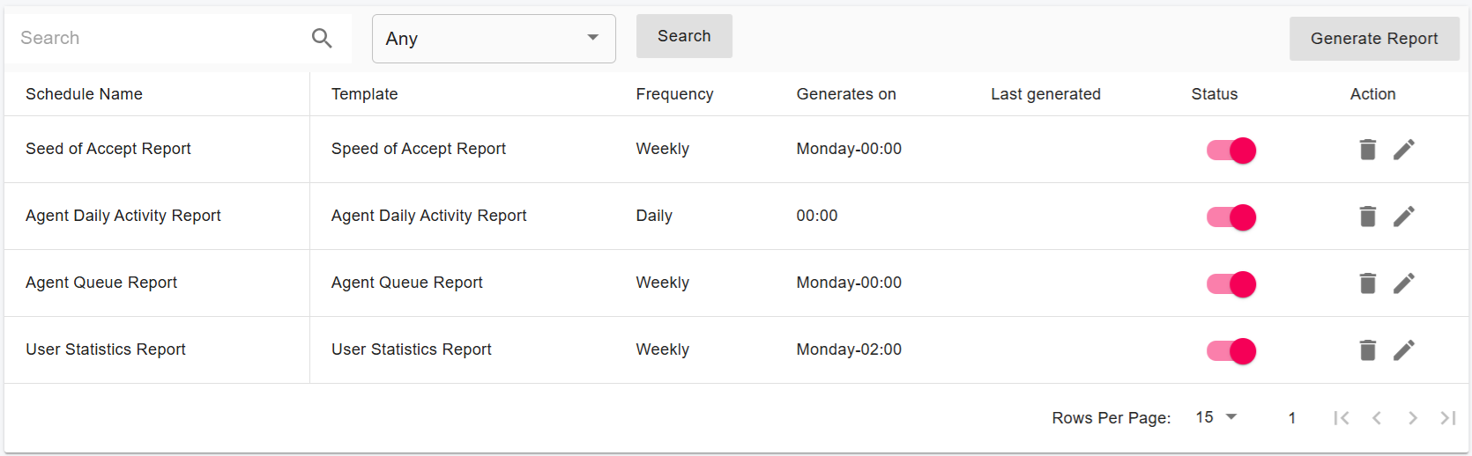The image size is (1472, 456).
Task: Edit the Agent Daily Activity Report schedule
Action: [x=1404, y=217]
